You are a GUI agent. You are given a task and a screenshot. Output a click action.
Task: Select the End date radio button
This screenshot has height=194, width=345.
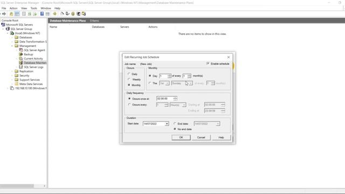[x=175, y=123]
